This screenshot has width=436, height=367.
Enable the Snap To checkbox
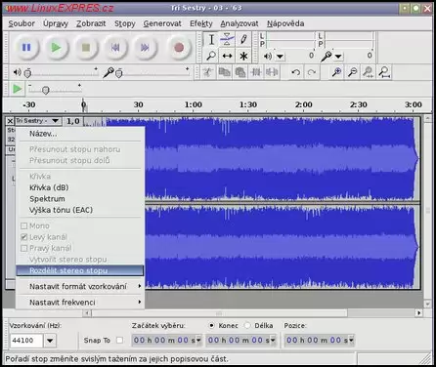tap(119, 341)
